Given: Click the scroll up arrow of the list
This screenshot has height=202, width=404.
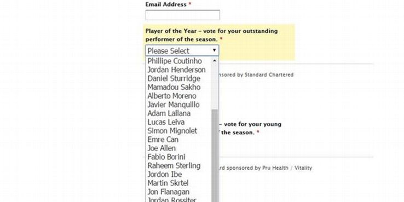Looking at the screenshot, I should point(215,61).
